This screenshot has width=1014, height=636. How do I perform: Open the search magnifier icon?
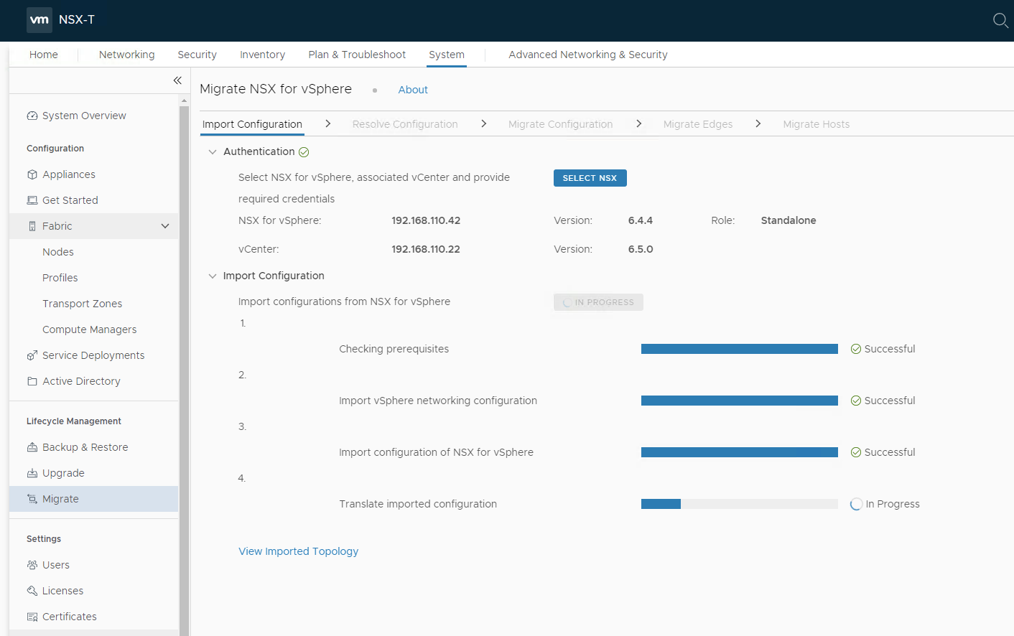tap(1000, 20)
